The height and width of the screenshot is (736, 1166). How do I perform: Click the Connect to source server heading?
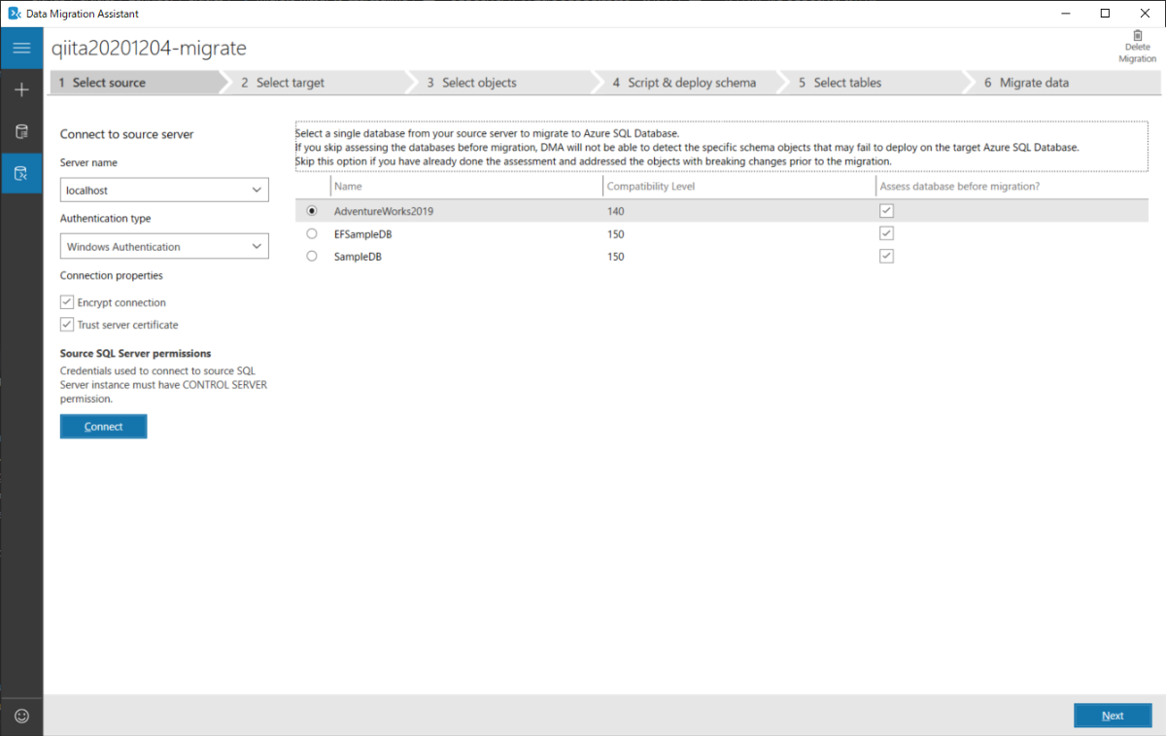[x=126, y=134]
